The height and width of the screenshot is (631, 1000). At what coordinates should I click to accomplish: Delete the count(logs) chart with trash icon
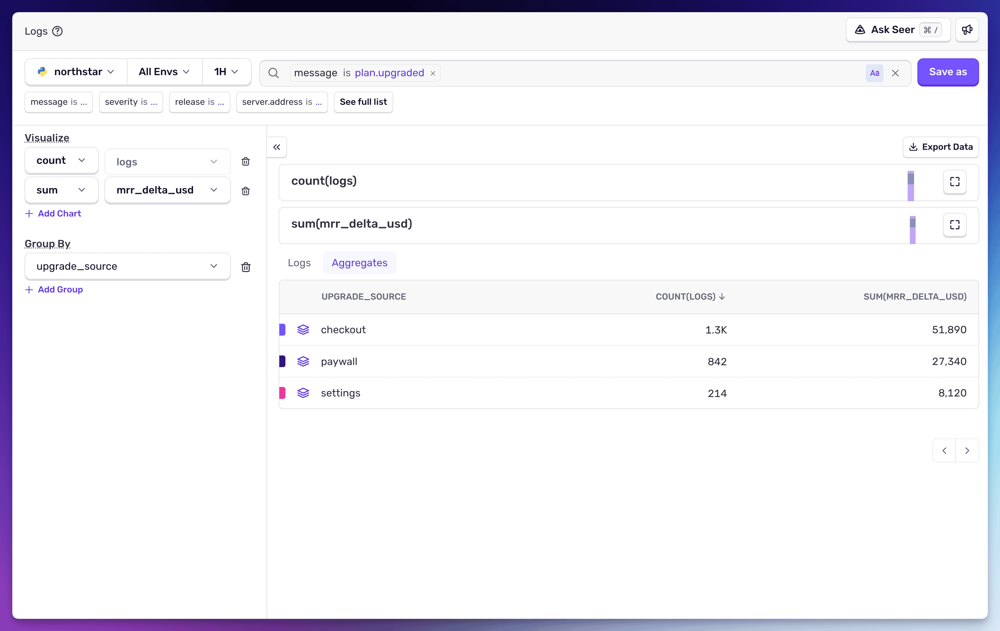[245, 161]
